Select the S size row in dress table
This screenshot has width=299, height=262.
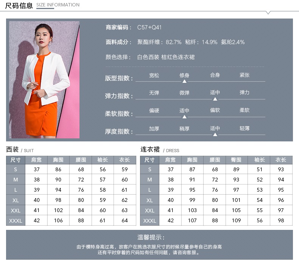tap(150, 169)
